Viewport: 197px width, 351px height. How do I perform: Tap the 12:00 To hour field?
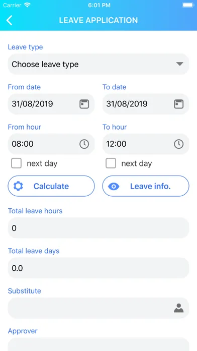146,144
